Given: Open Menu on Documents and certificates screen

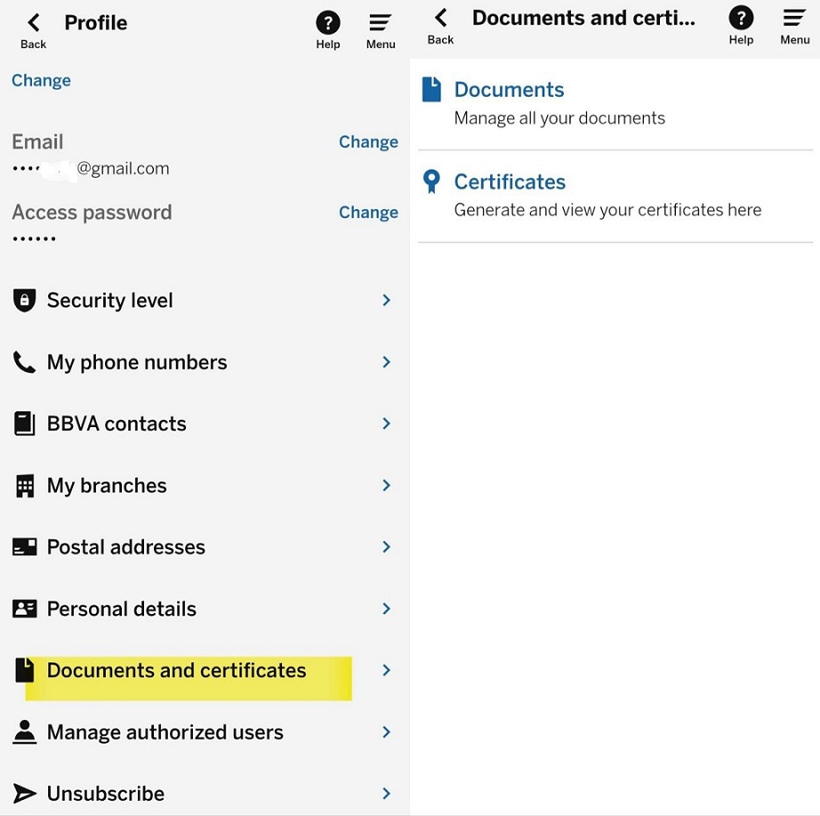Looking at the screenshot, I should (794, 27).
